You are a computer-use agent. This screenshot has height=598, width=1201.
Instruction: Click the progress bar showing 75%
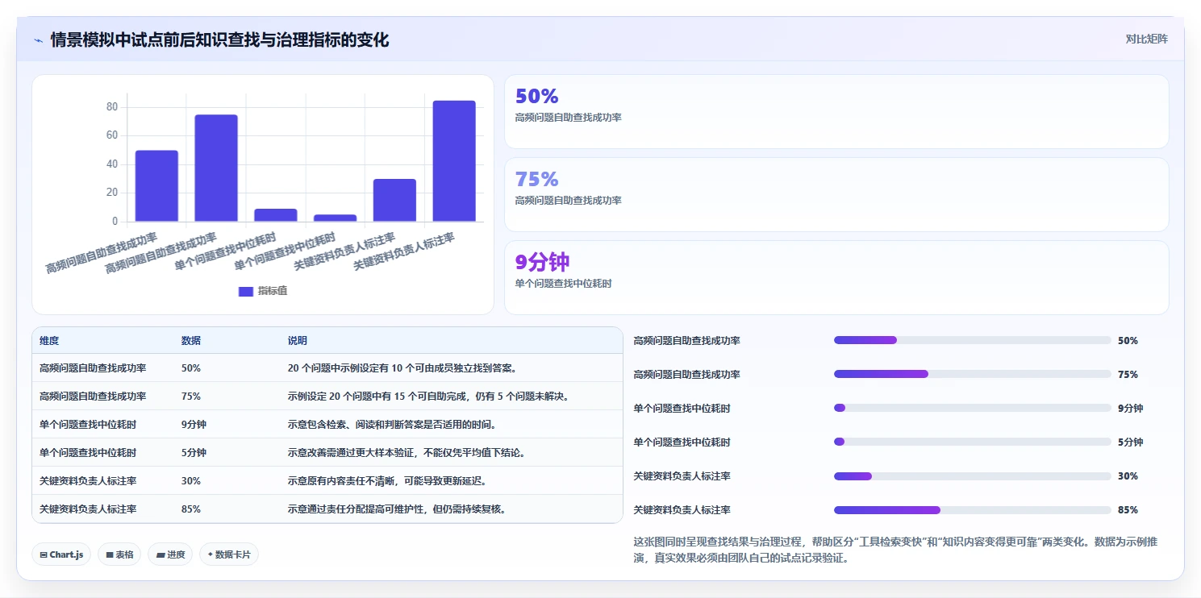973,374
